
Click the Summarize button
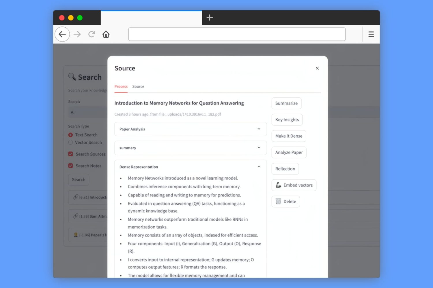(x=286, y=103)
